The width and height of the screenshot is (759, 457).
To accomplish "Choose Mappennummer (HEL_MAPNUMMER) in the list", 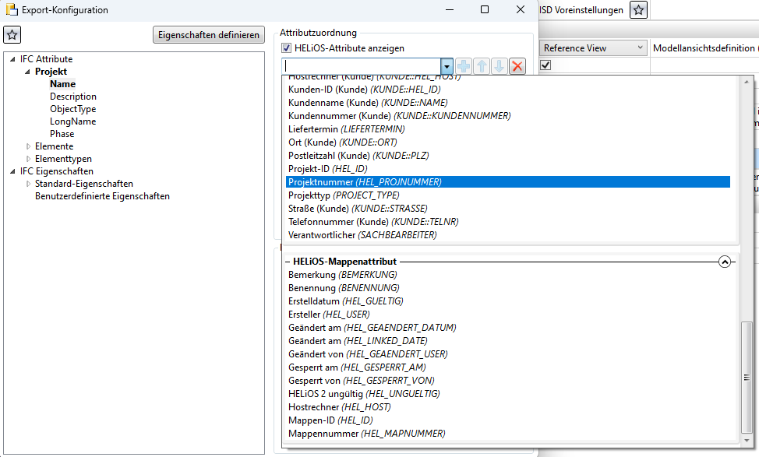I will [366, 433].
